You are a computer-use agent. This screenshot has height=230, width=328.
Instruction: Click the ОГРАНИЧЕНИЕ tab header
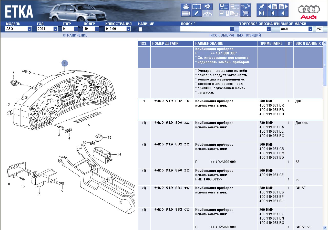click(x=75, y=35)
